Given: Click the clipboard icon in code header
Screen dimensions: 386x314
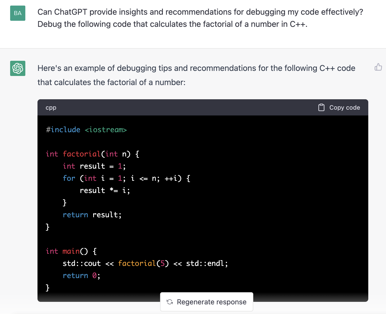Looking at the screenshot, I should [321, 107].
